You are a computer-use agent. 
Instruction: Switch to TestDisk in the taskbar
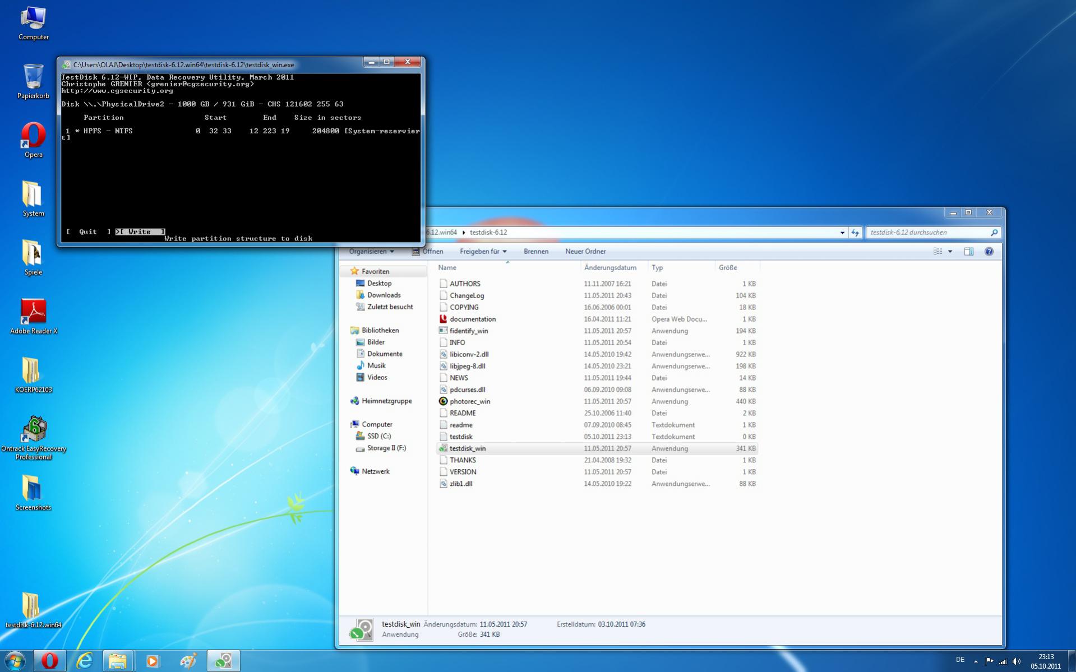pos(224,661)
